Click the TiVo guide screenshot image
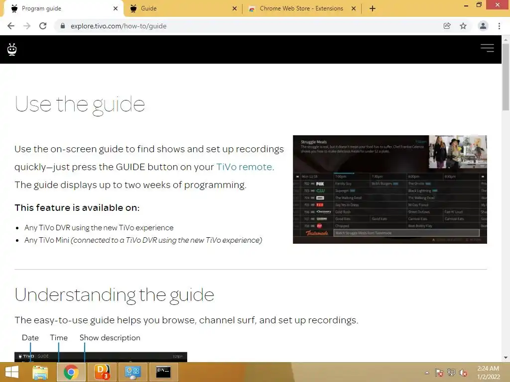This screenshot has height=382, width=510. click(389, 190)
